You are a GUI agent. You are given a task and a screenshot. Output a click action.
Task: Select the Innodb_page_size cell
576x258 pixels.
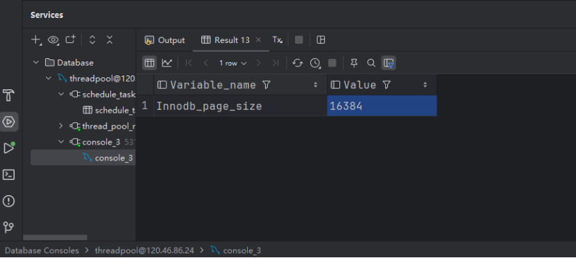point(240,106)
